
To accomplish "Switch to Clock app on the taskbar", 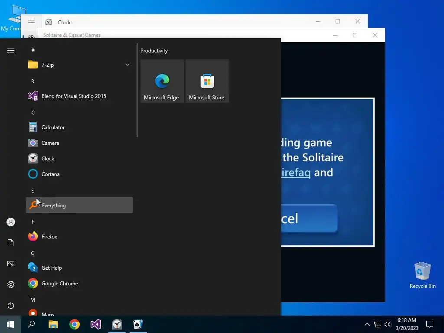I will pos(117,324).
